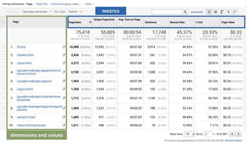This screenshot has width=247, height=143.
Task: Switch to pivot table view icon
Action: click(x=235, y=12)
